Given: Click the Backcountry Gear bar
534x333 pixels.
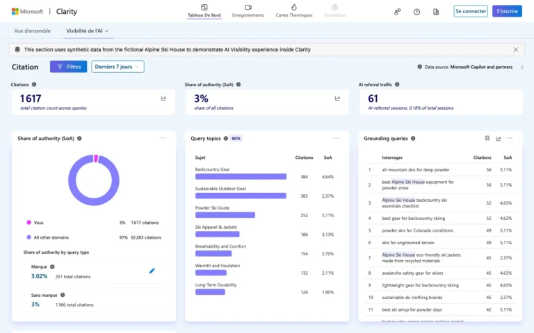Looking at the screenshot, I should [x=241, y=176].
